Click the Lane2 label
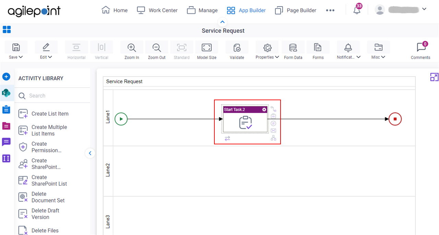 click(108, 170)
